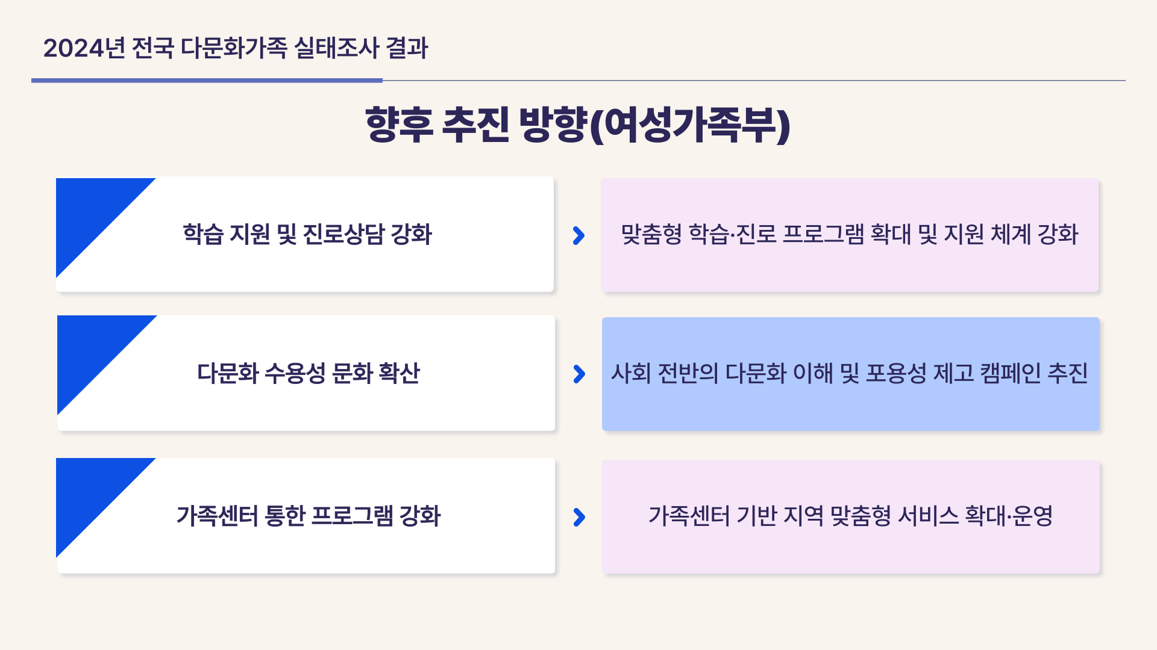Select the 학습 지원 및 진로상담 강화 label

tap(307, 235)
